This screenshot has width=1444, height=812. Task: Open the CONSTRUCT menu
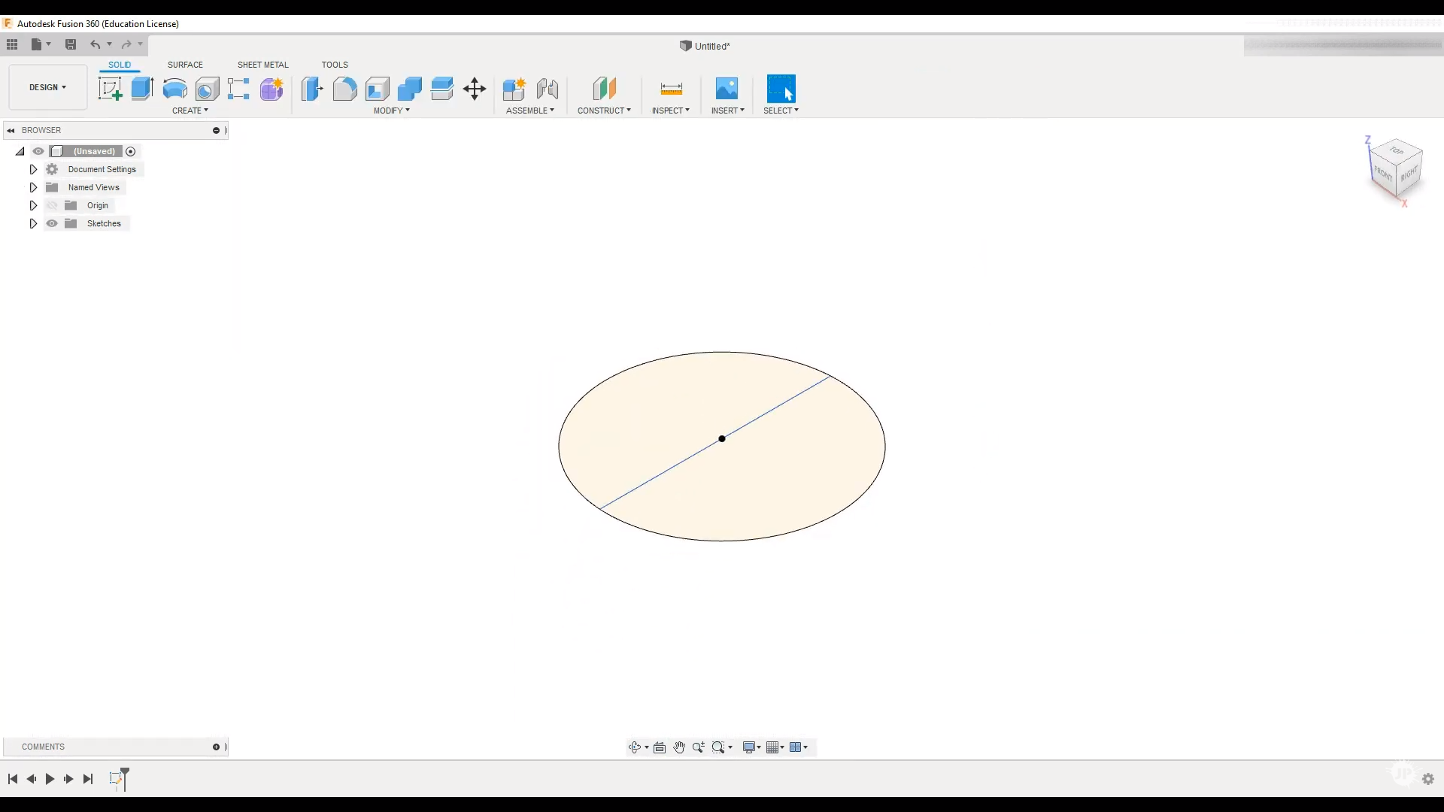(x=604, y=111)
